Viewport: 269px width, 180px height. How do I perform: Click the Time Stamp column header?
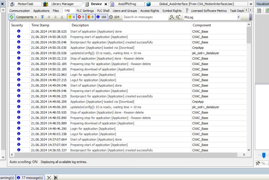tap(40, 25)
